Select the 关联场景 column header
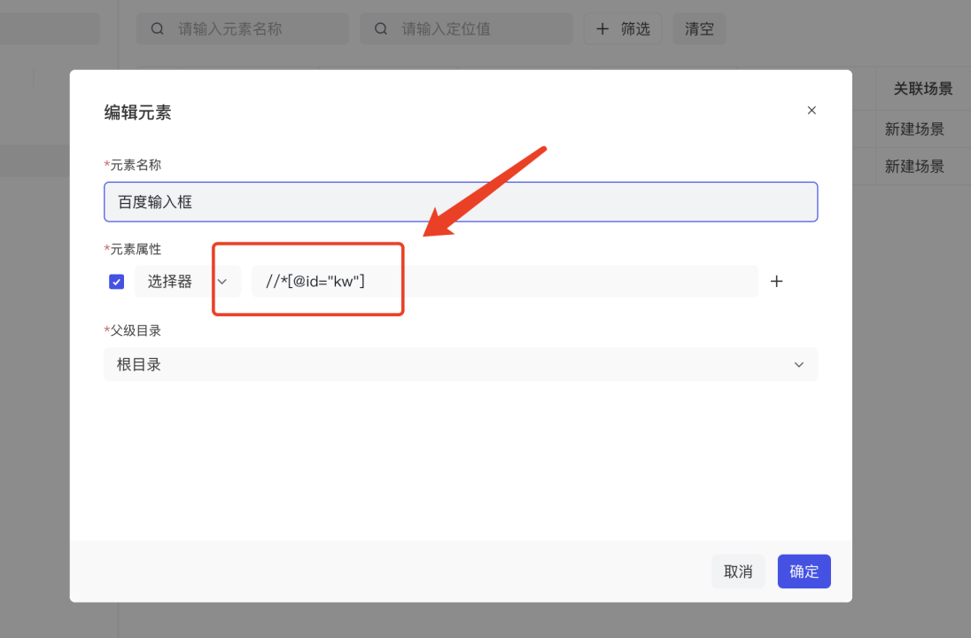Image resolution: width=971 pixels, height=638 pixels. click(922, 89)
